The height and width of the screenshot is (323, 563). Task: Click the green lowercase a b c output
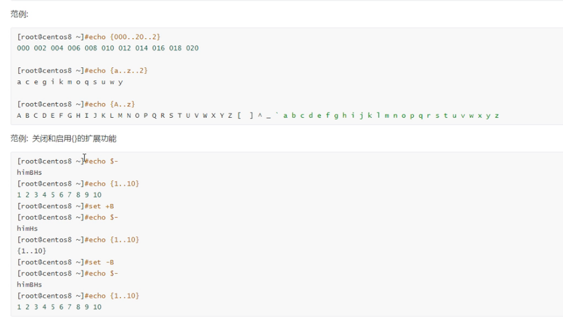(x=391, y=115)
